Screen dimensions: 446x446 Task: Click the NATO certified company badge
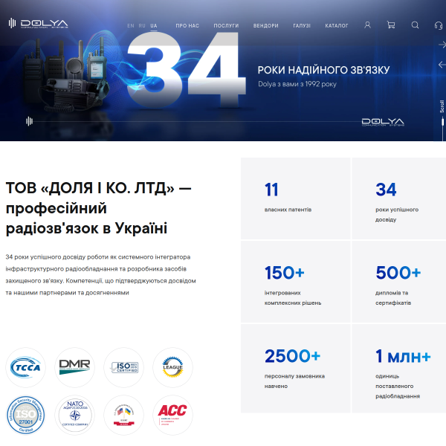click(x=74, y=415)
